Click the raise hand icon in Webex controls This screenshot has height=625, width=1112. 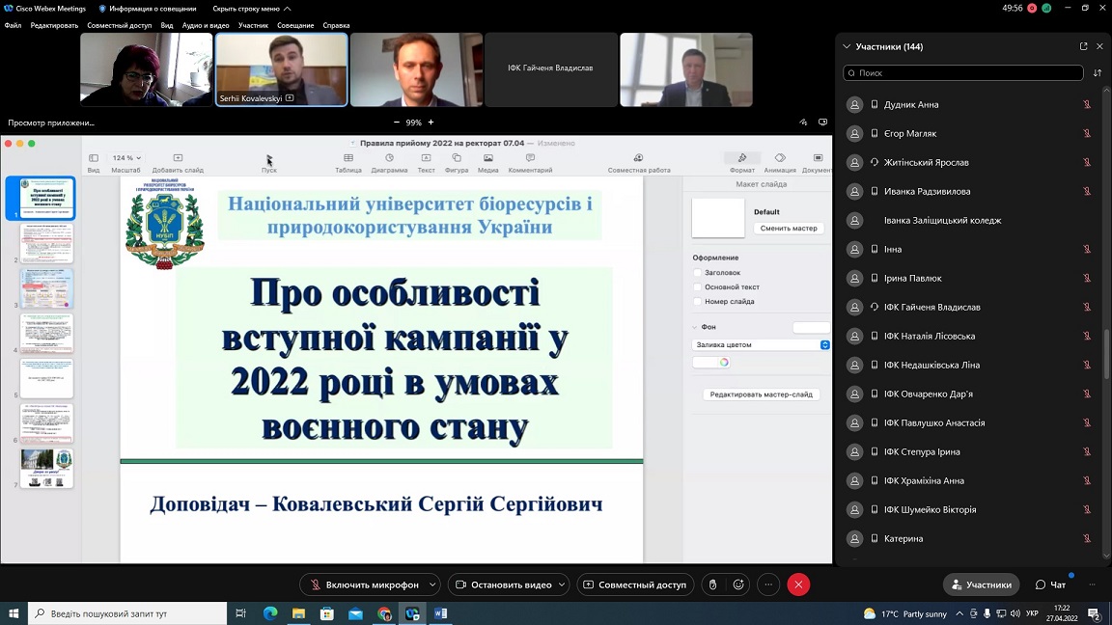pos(712,584)
